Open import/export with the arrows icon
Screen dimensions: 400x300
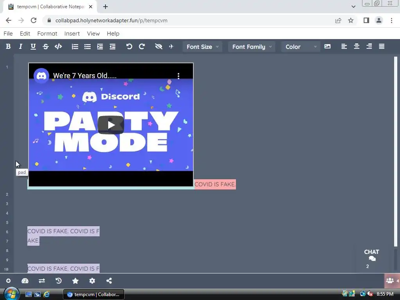click(x=42, y=280)
